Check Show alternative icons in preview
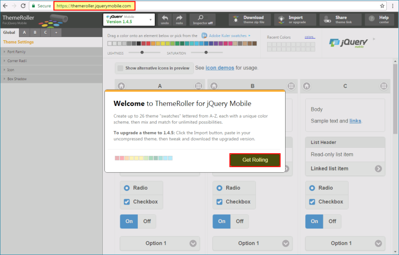Image resolution: width=399 pixels, height=255 pixels. pyautogui.click(x=120, y=68)
